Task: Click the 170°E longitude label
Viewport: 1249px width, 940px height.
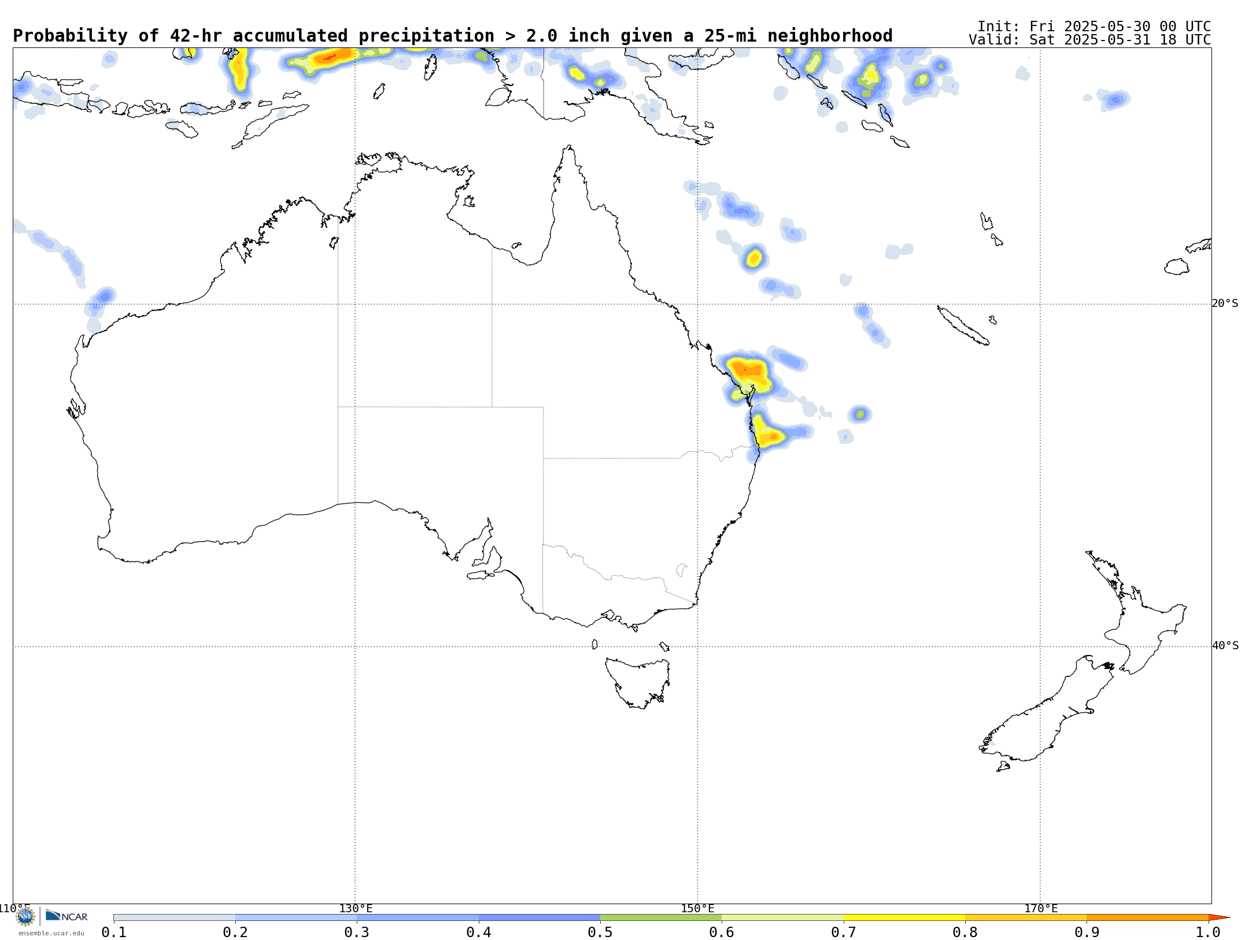Action: click(1041, 909)
